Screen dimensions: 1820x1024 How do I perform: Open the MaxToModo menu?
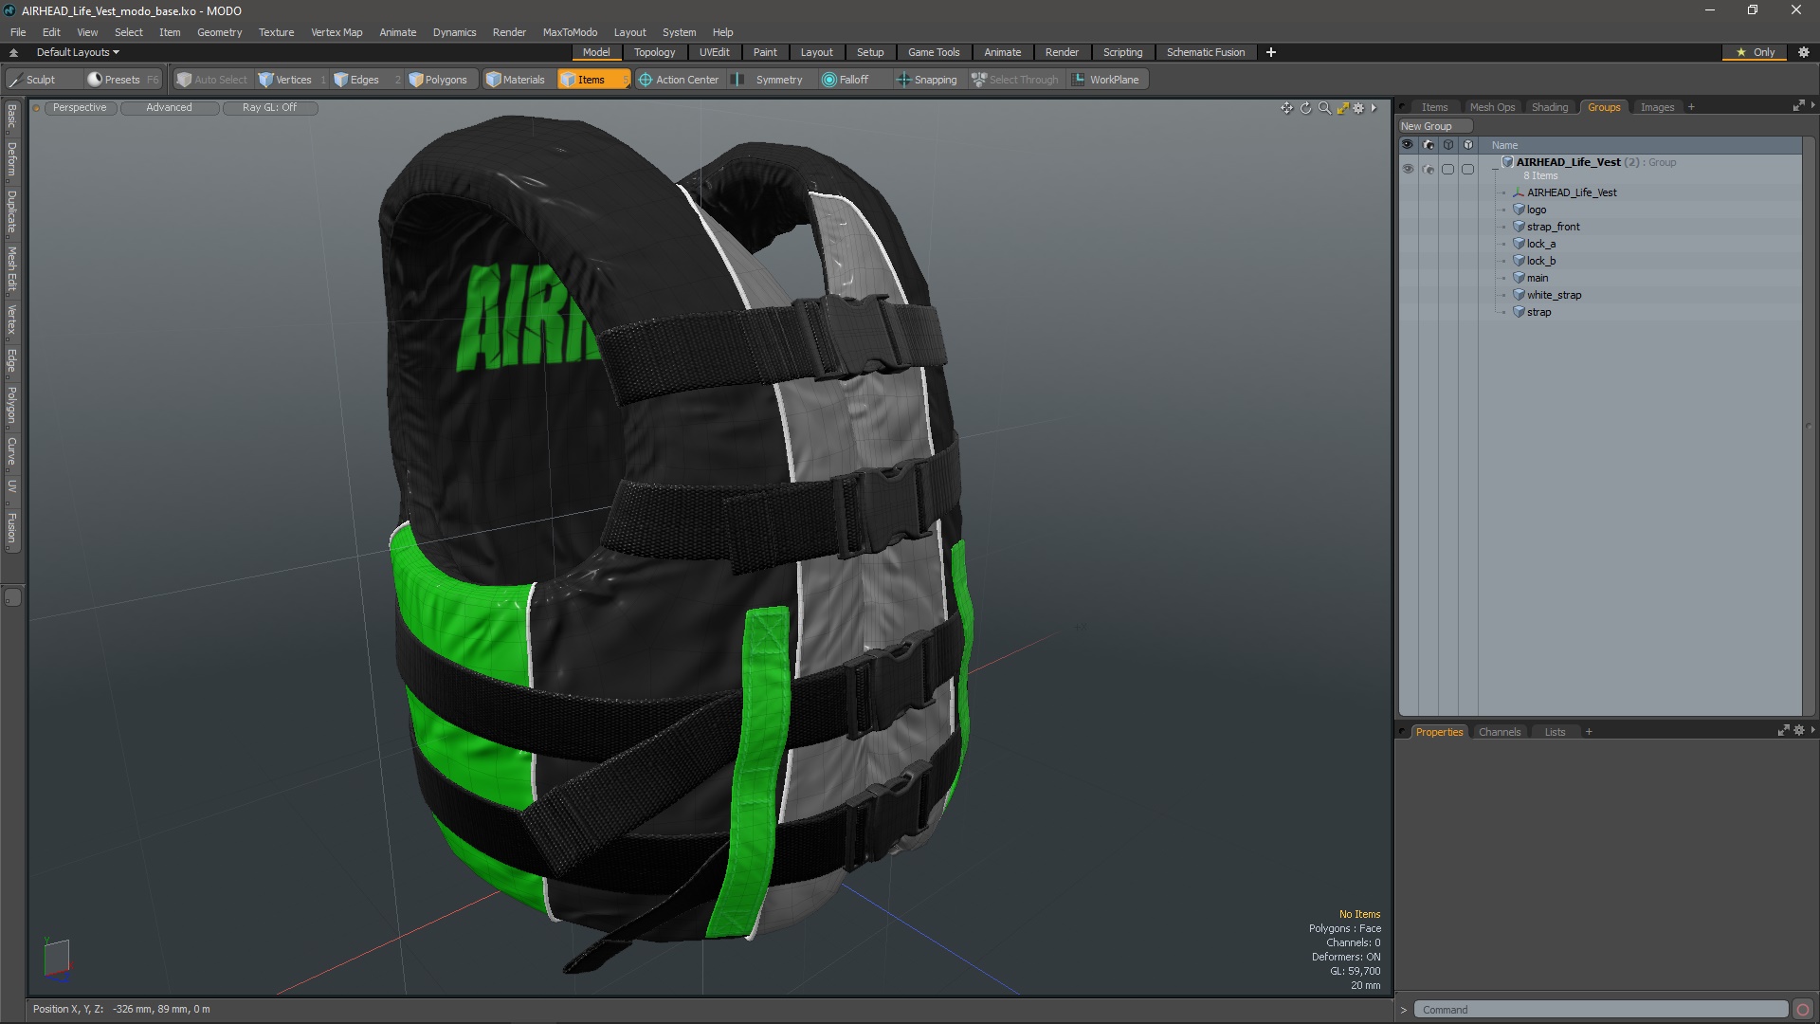pos(570,32)
